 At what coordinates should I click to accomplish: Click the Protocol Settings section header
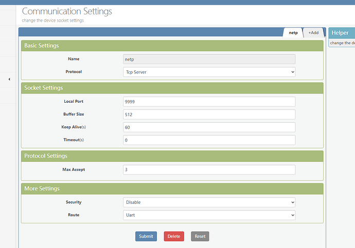click(x=172, y=156)
